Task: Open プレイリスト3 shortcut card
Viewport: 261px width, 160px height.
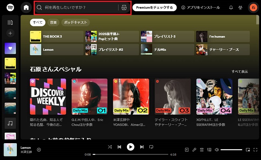Action: tap(167, 36)
